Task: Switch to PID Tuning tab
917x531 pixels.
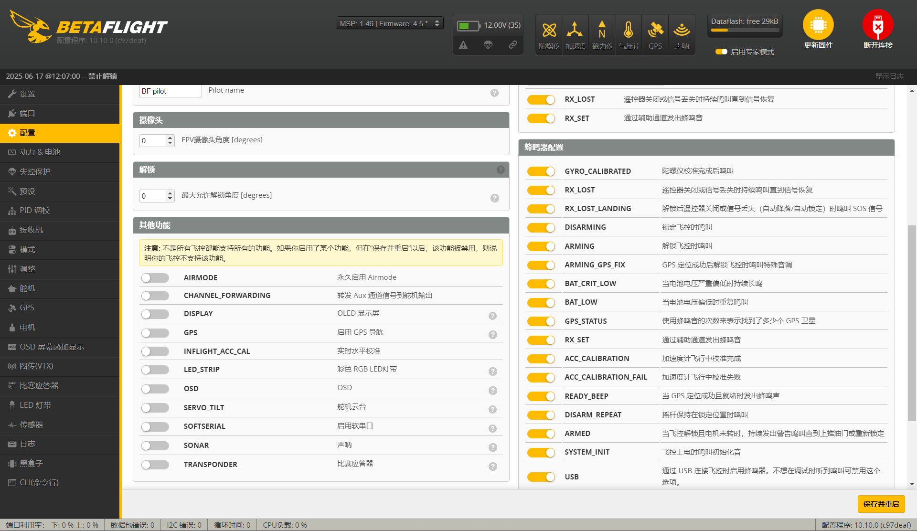Action: 60,211
